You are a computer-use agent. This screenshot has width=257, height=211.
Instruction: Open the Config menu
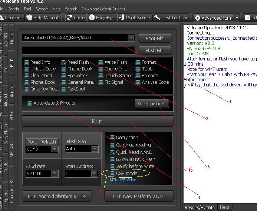[x=13, y=9]
